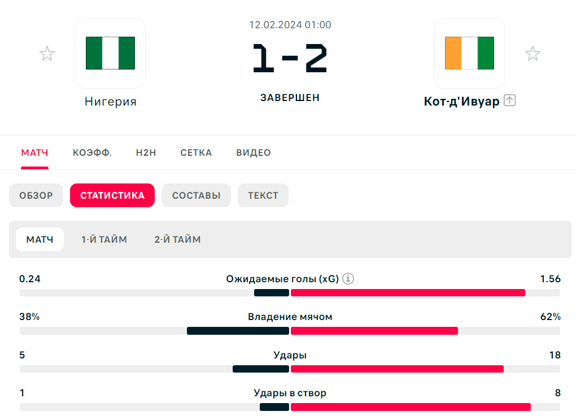This screenshot has height=420, width=576.
Task: Open the xG info icon
Action: point(348,279)
